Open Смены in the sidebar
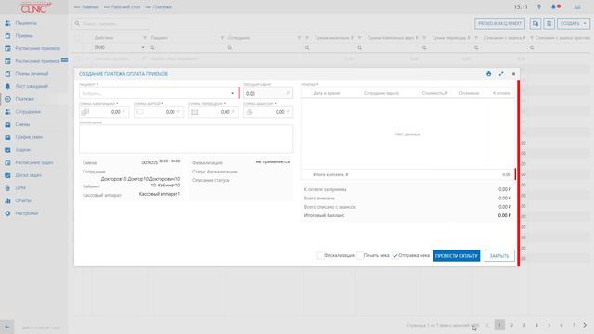Viewport: 594px width, 334px height. pos(22,124)
